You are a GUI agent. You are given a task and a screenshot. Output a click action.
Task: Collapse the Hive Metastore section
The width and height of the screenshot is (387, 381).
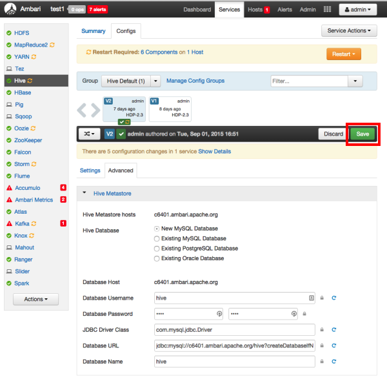click(84, 192)
